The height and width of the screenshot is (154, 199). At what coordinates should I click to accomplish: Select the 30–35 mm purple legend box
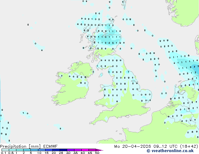(x=71, y=150)
